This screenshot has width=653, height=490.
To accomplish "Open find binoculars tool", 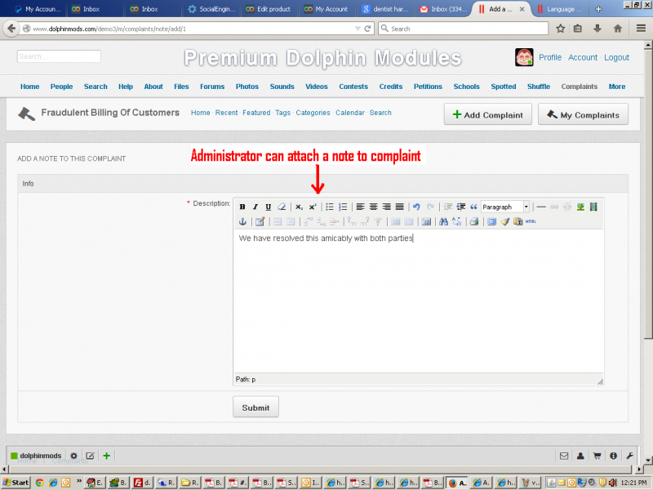I will tap(443, 221).
